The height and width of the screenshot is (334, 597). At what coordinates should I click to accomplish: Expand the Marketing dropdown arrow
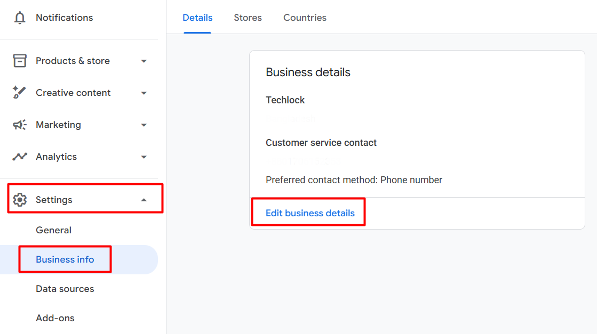click(144, 125)
